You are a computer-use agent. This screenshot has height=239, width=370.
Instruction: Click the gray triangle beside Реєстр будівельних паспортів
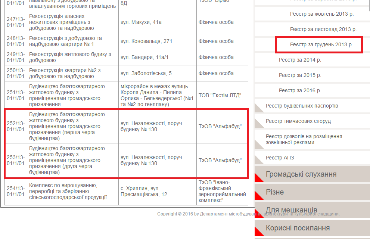258,109
